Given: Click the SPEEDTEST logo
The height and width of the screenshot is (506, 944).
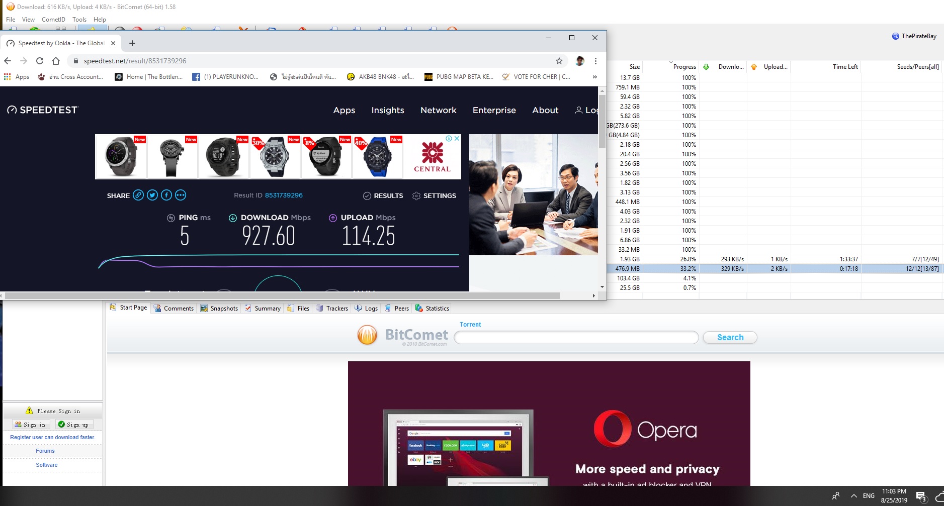Looking at the screenshot, I should point(43,110).
